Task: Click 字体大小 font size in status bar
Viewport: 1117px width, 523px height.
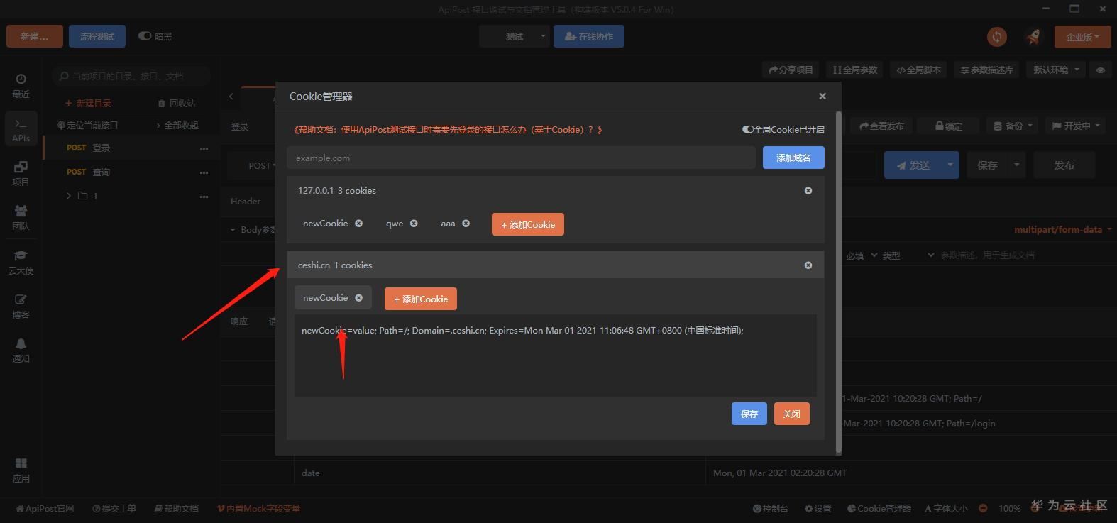Action: (945, 509)
